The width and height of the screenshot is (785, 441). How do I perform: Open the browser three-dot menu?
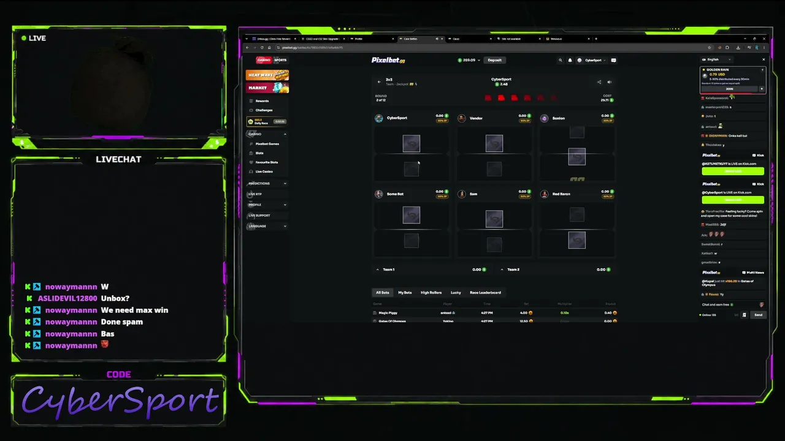click(x=765, y=47)
